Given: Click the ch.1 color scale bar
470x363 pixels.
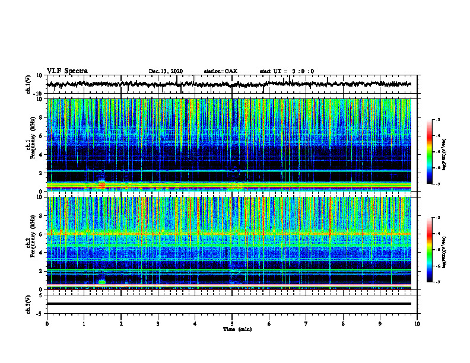Looking at the screenshot, I should pyautogui.click(x=429, y=152).
